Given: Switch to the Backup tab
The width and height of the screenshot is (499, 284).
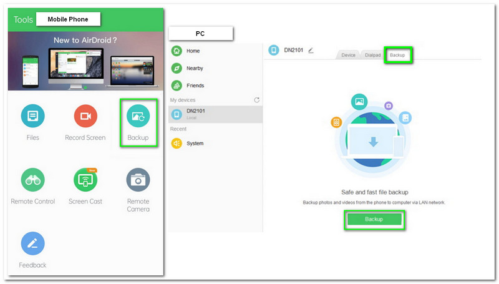Looking at the screenshot, I should coord(397,55).
